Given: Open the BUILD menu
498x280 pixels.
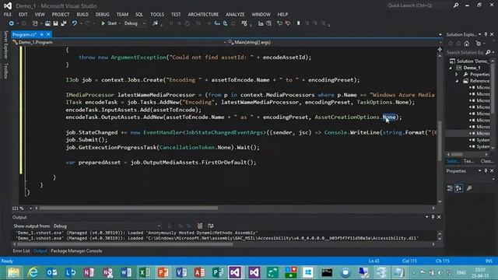Looking at the screenshot, I should point(82,15).
